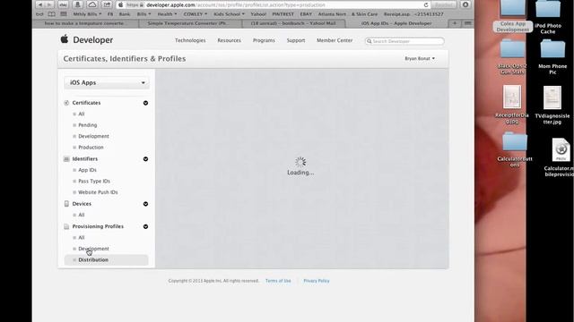Screen dimensions: 574x322
Task: Click the Provisioning Profiles section icon
Action: click(66, 226)
